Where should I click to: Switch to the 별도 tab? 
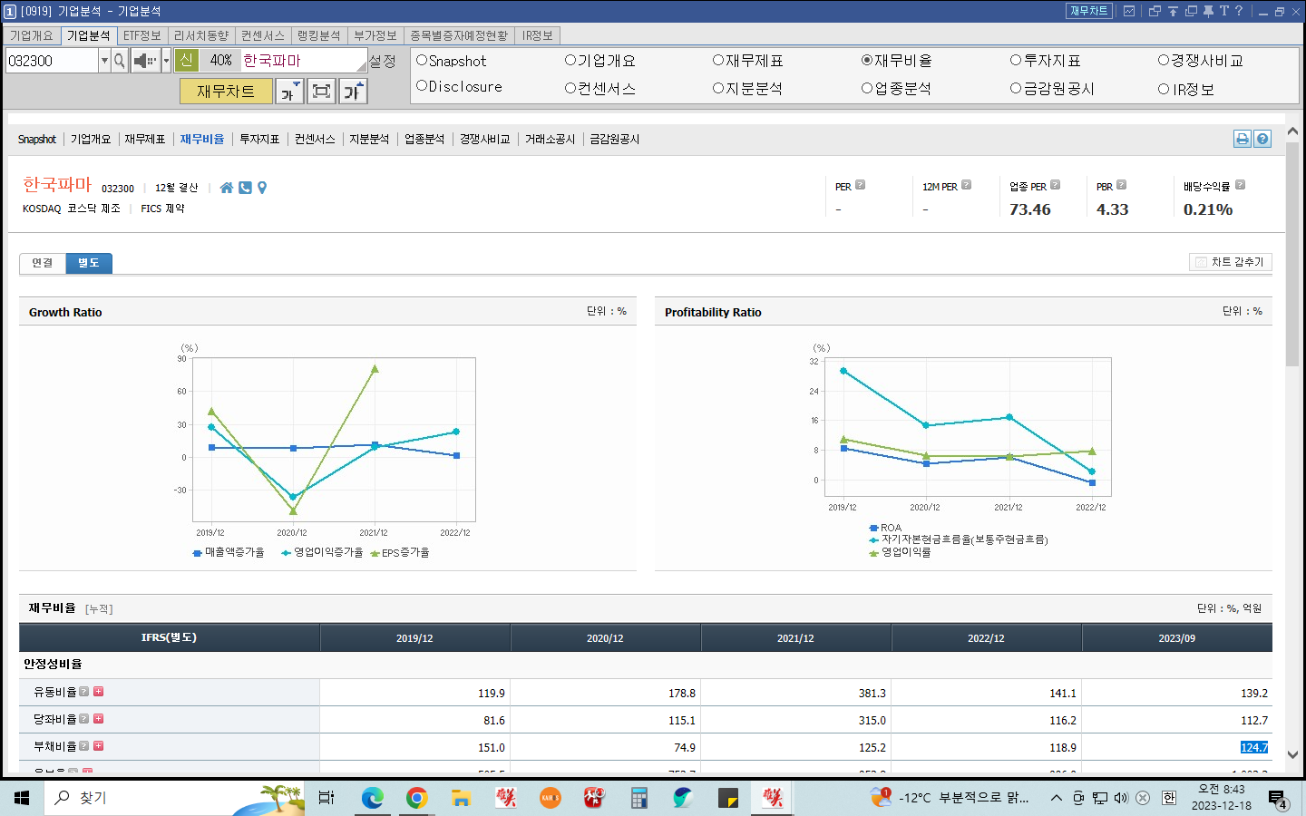tap(89, 263)
